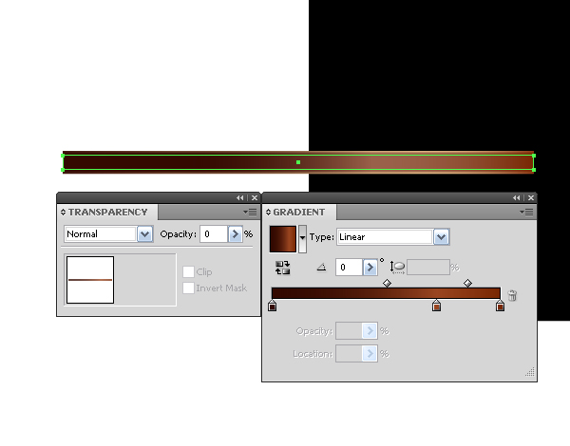Delete the stop with the trash icon

(x=512, y=295)
